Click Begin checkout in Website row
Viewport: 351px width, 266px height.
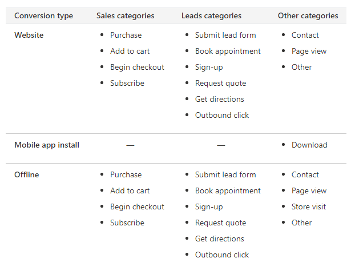[137, 68]
